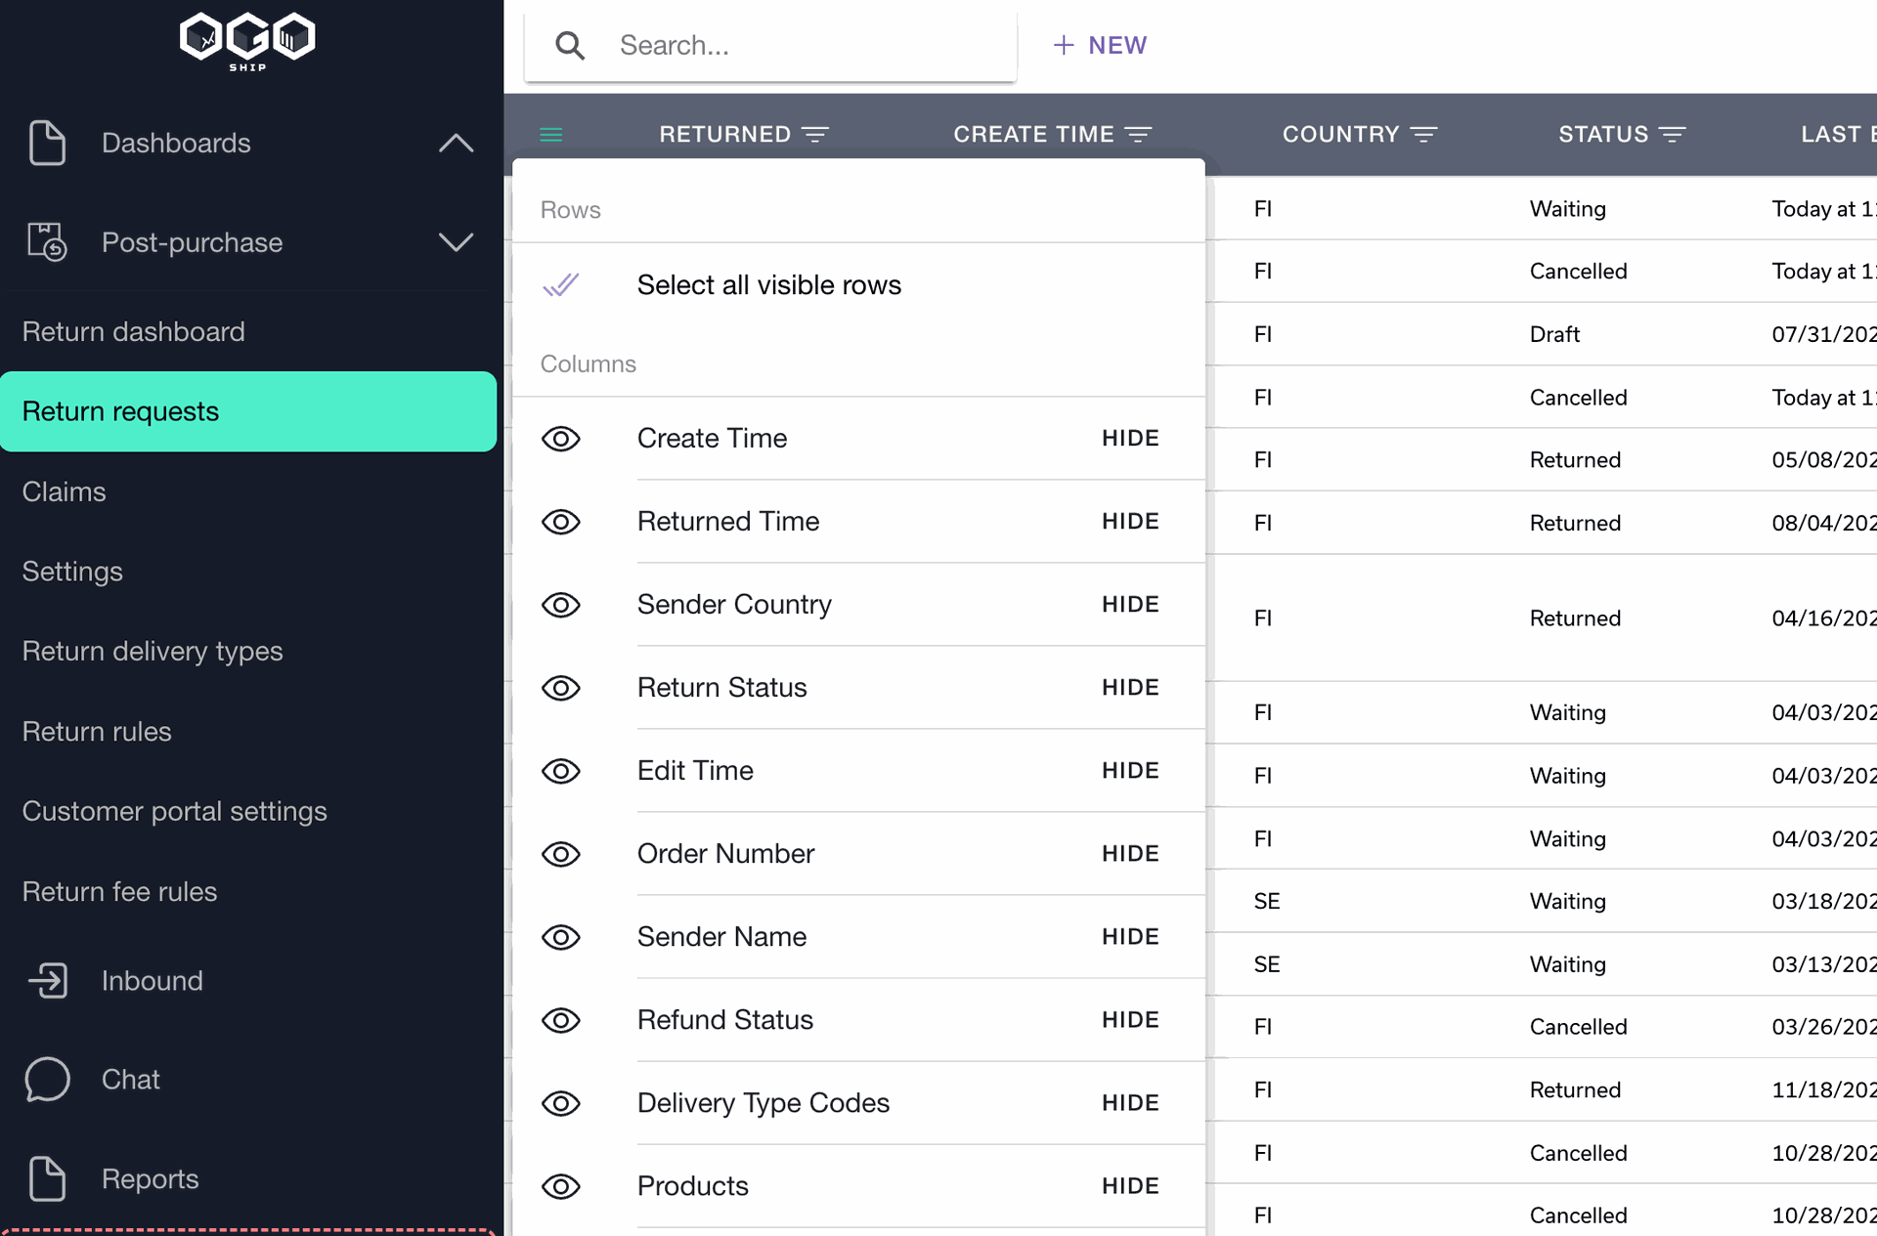Image resolution: width=1877 pixels, height=1236 pixels.
Task: Expand the Post-purchase chevron
Action: point(456,241)
